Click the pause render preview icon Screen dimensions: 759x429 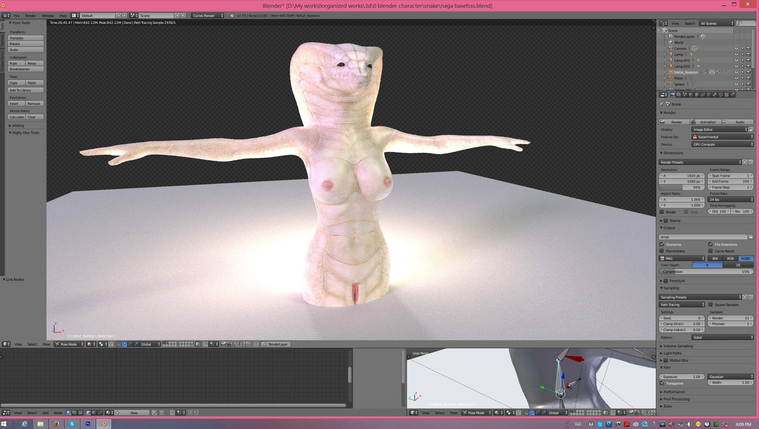tap(256, 344)
